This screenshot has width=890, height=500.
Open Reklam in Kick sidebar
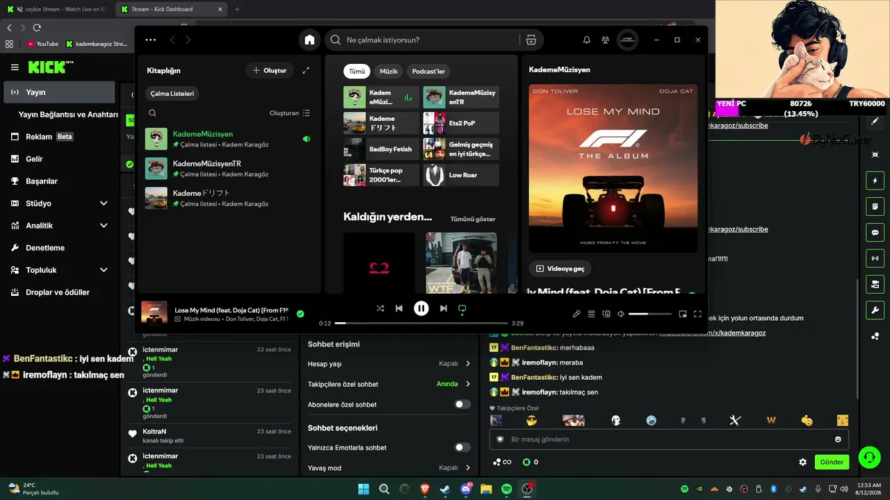tap(60, 137)
